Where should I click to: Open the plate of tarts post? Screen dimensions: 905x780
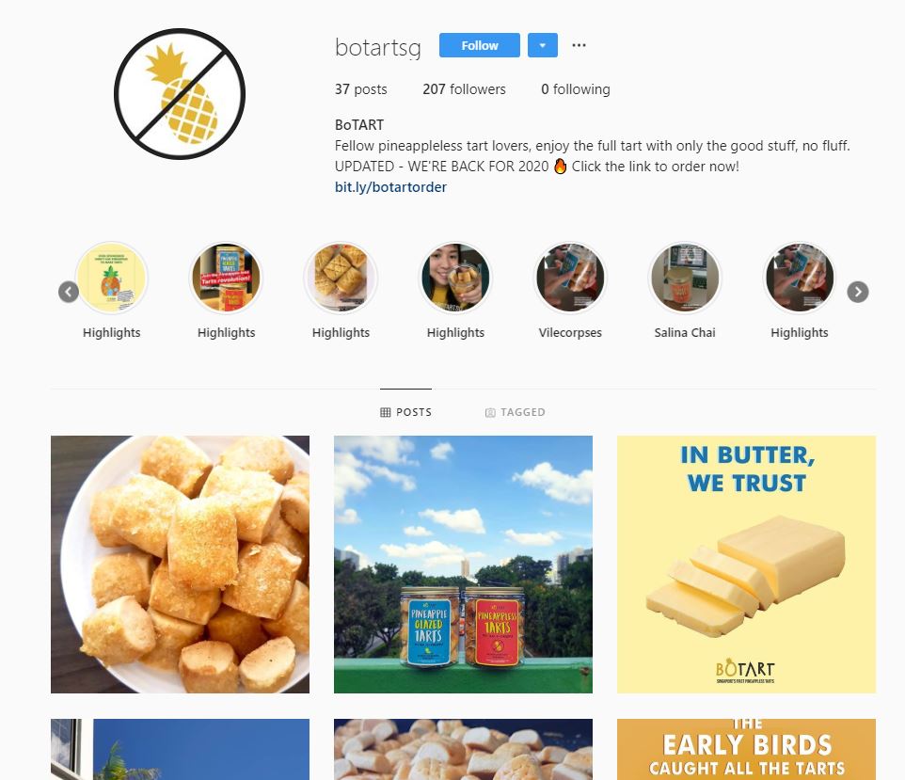pyautogui.click(x=180, y=565)
